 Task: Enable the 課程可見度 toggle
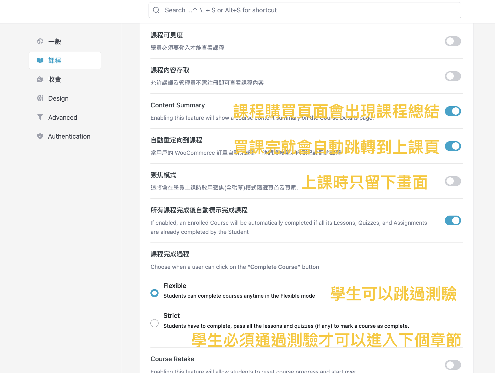coord(453,41)
